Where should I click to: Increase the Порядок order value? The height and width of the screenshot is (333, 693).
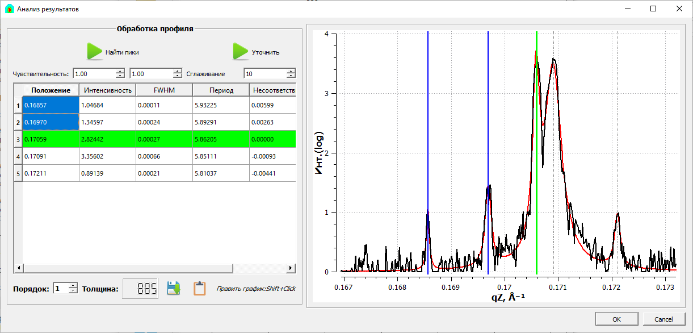click(x=73, y=286)
